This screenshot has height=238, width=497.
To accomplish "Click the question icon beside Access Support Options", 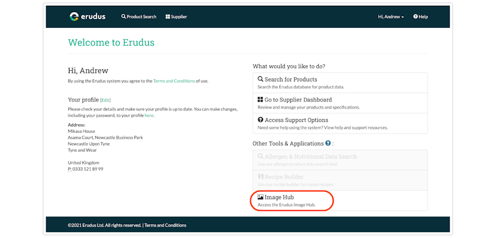I will point(260,120).
